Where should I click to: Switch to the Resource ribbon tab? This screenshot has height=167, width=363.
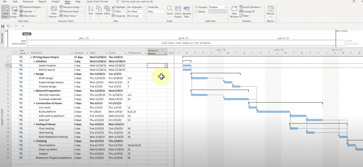click(28, 1)
